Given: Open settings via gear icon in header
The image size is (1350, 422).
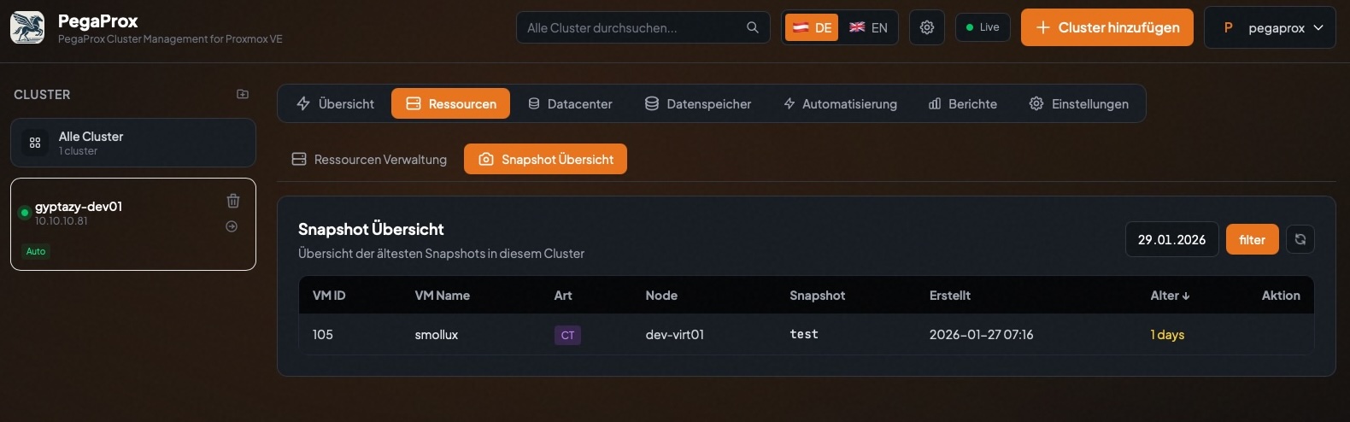Looking at the screenshot, I should [927, 27].
